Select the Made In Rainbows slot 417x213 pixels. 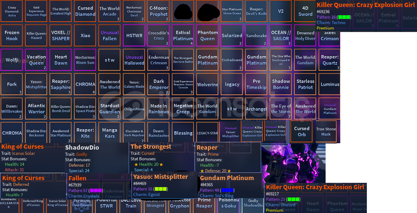click(x=159, y=108)
